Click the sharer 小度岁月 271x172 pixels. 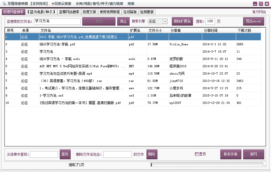176,88
